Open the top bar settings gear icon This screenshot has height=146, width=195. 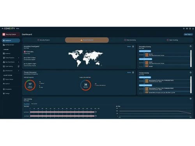coord(184,28)
